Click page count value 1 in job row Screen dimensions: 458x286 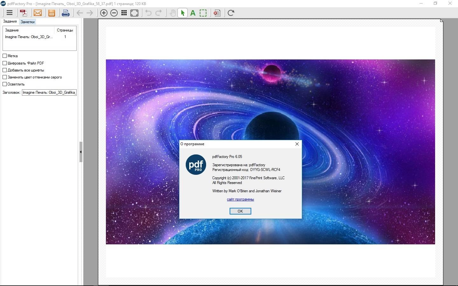(65, 37)
